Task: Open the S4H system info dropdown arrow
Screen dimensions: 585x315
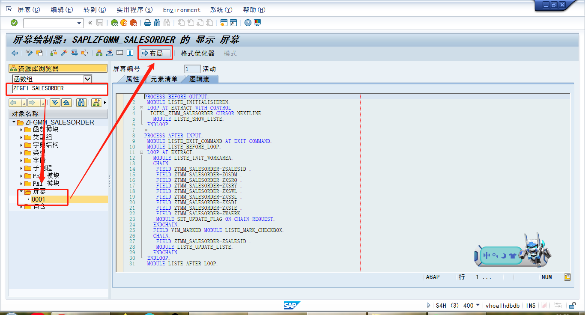Action: pyautogui.click(x=478, y=305)
